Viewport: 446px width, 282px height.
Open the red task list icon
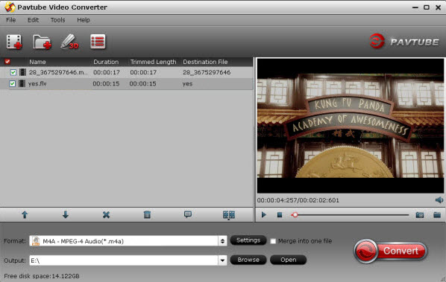[98, 42]
